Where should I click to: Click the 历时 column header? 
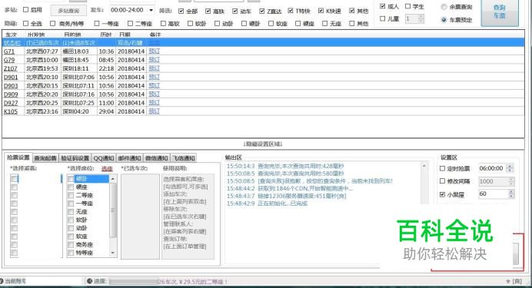point(106,35)
